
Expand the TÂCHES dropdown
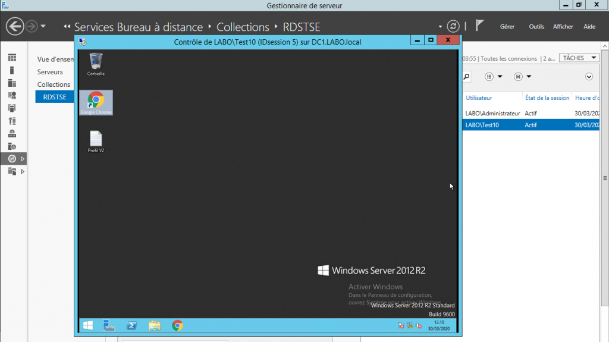(x=579, y=58)
